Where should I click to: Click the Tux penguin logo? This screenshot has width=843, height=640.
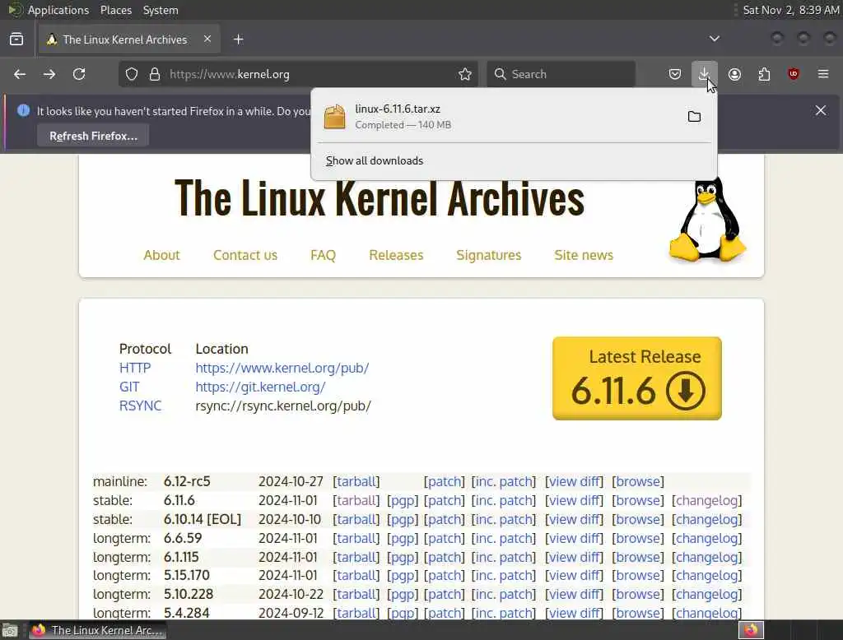click(707, 220)
